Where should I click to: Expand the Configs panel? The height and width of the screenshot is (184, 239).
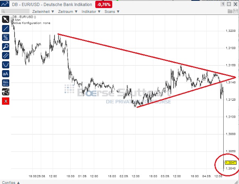pyautogui.click(x=11, y=182)
